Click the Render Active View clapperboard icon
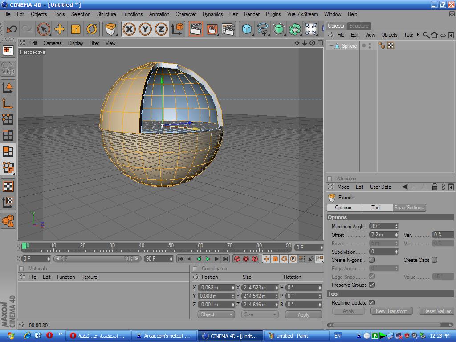This screenshot has height=342, width=456. 196,29
